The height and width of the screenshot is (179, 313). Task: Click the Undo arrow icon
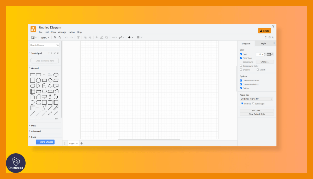click(x=66, y=37)
